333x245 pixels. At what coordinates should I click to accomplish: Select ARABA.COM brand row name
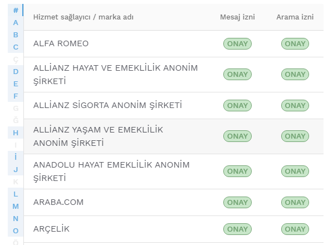click(x=58, y=202)
